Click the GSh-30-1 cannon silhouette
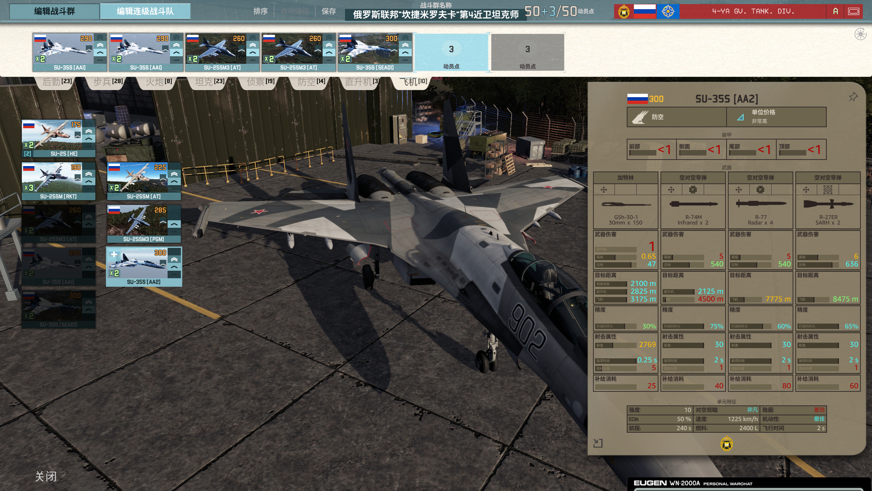This screenshot has height=491, width=872. 626,204
